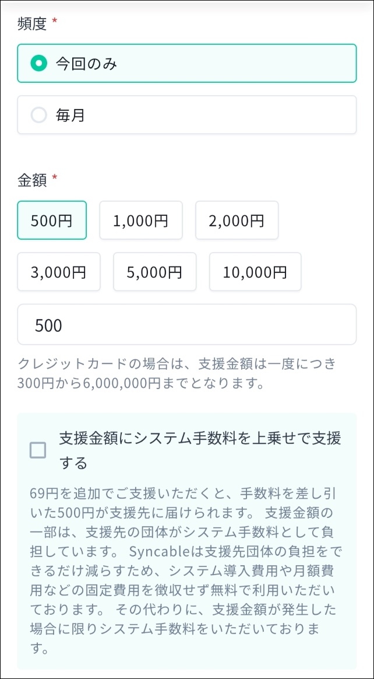Focus the amount input field showing 500
Image resolution: width=374 pixels, height=679 pixels.
point(186,325)
